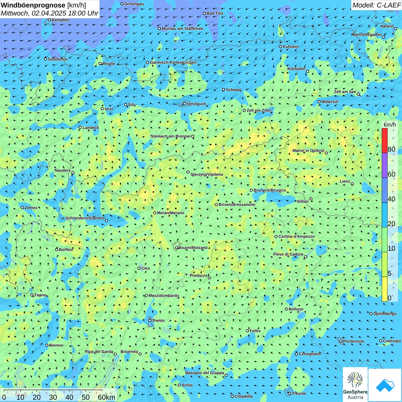Viewport: 402px width, 402px height.
Task: Click the GeoSphere Austria logo
Action: pyautogui.click(x=355, y=385)
